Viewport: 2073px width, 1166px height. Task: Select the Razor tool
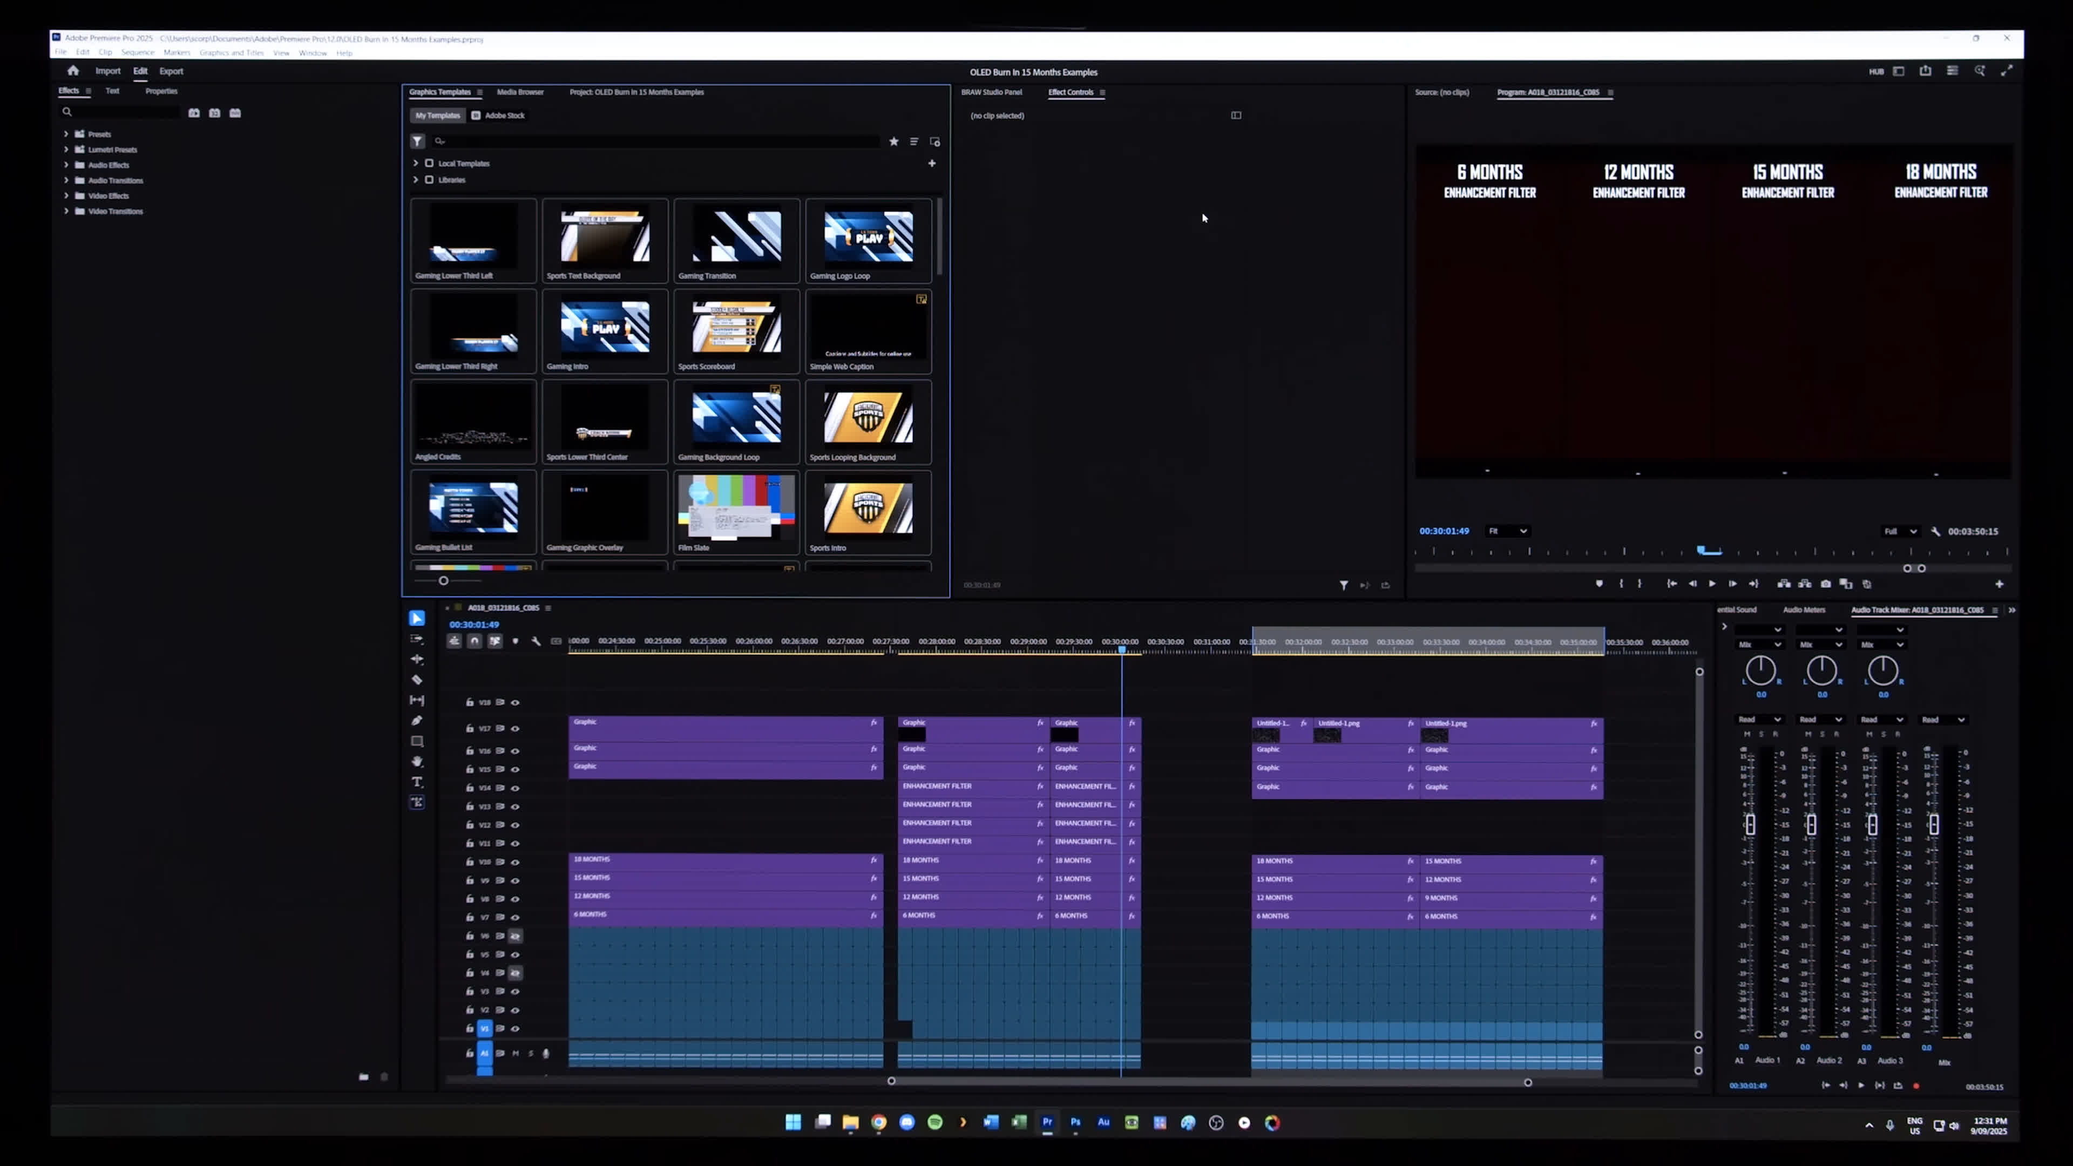(x=417, y=680)
